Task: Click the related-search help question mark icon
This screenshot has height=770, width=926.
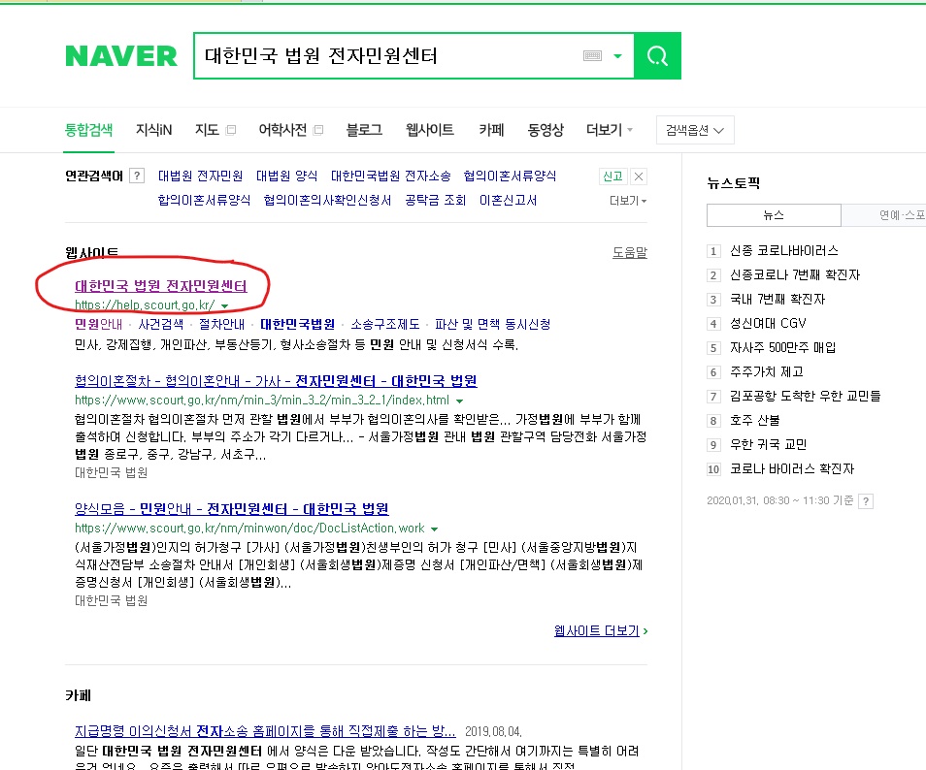Action: pyautogui.click(x=137, y=176)
